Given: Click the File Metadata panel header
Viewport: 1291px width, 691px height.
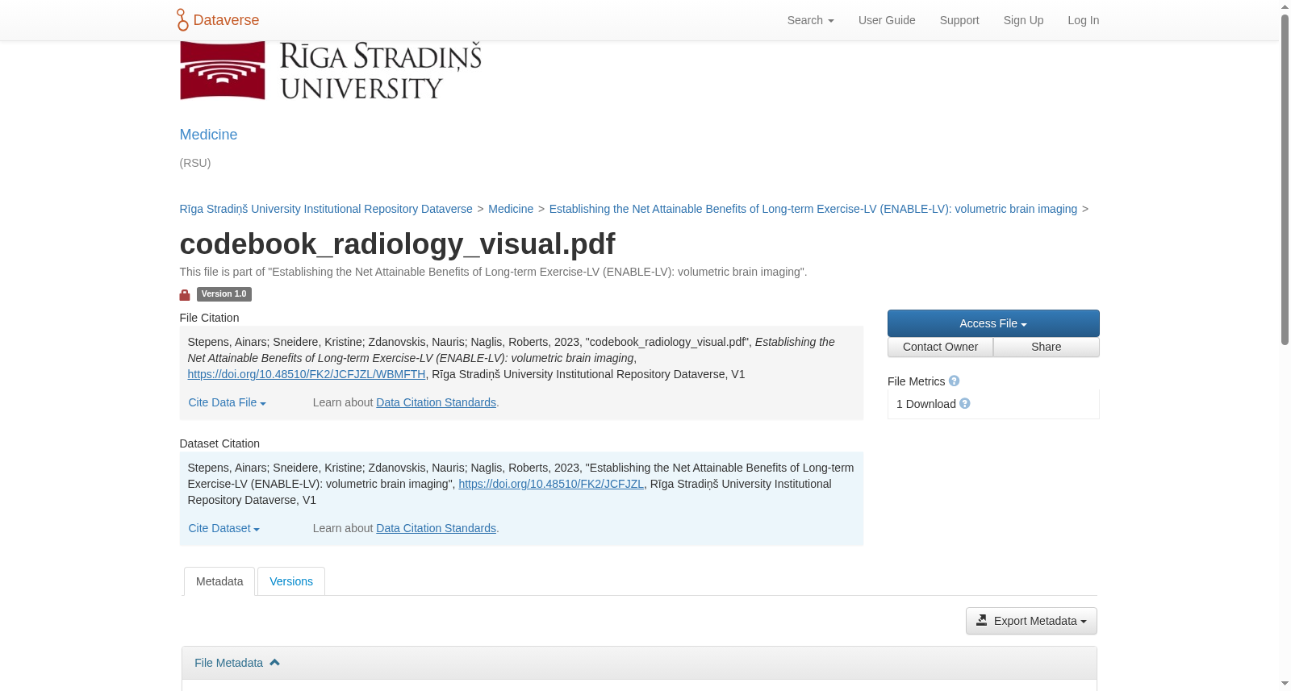Looking at the screenshot, I should pos(639,663).
